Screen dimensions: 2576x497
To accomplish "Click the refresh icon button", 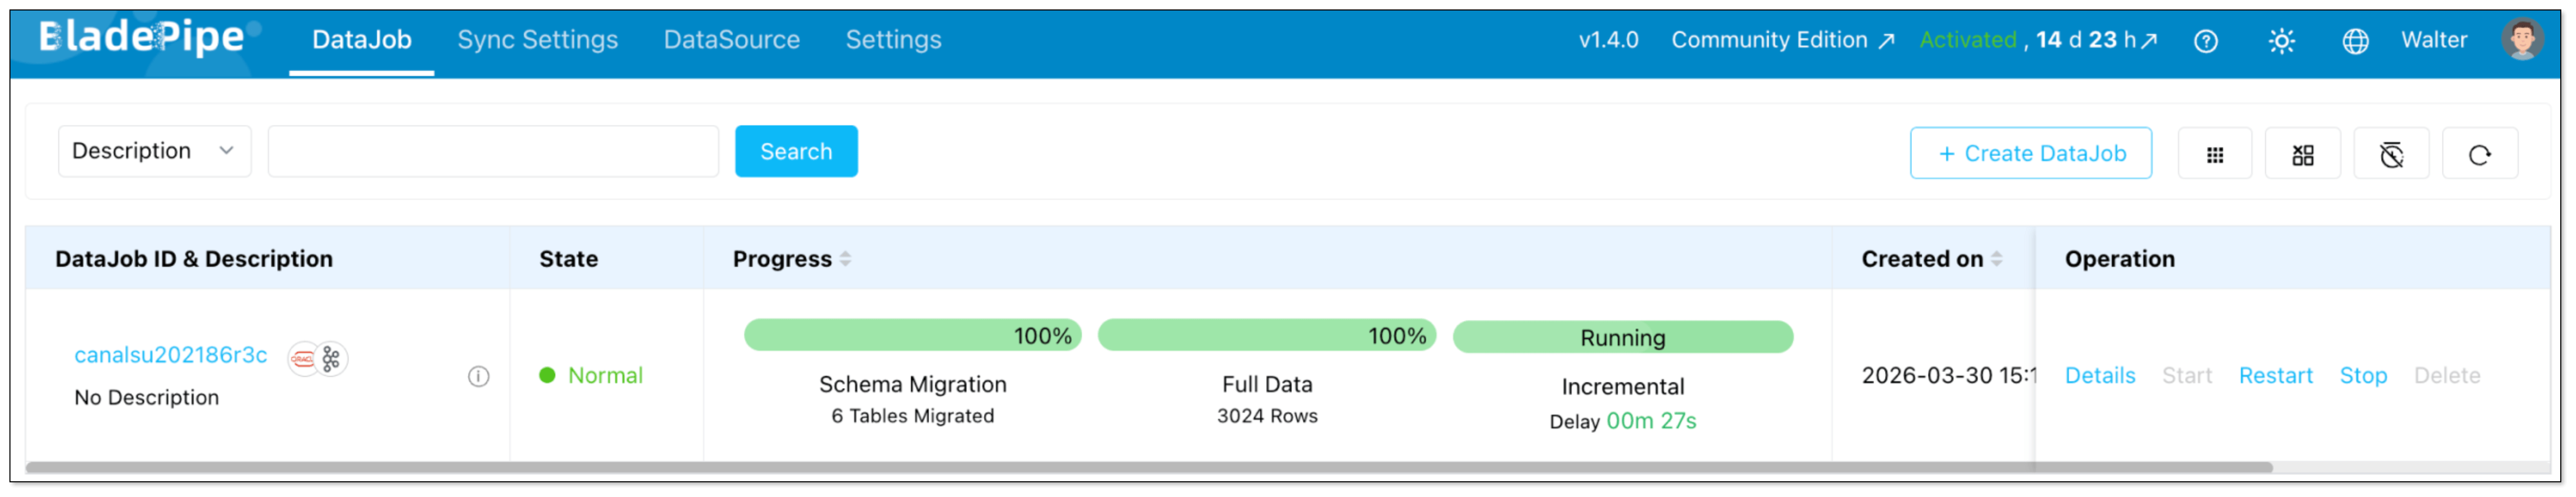I will click(2479, 154).
